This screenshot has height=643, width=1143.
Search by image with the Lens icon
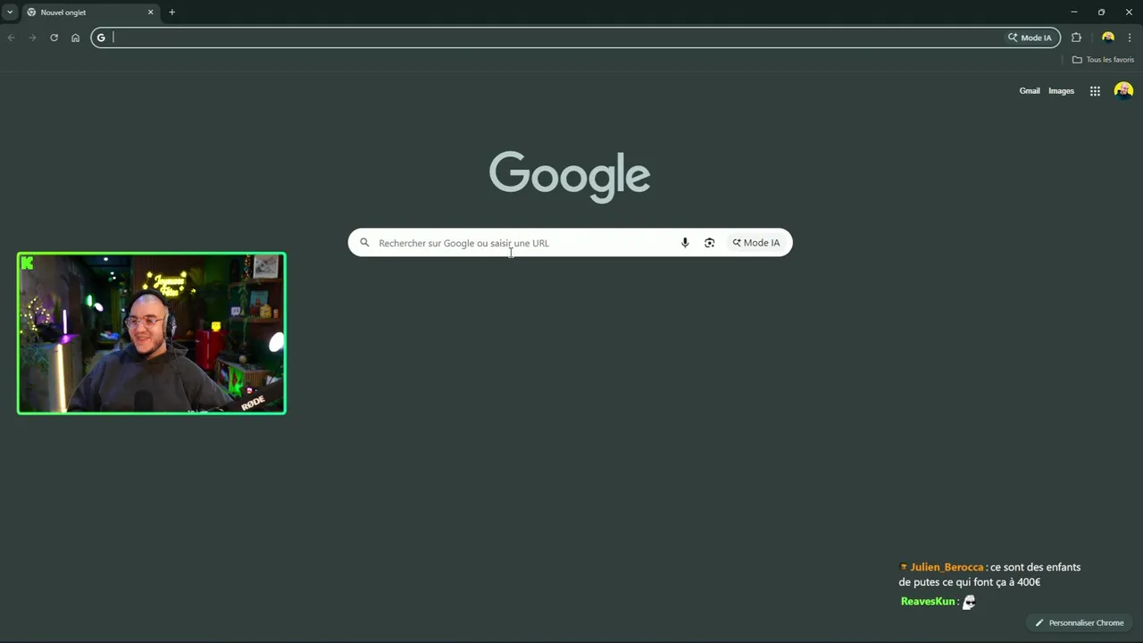709,243
